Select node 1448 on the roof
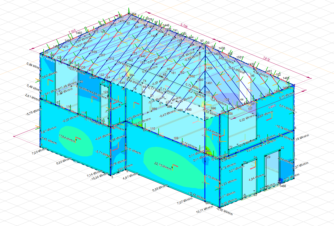This screenshot has height=226, width=334. tap(142, 56)
